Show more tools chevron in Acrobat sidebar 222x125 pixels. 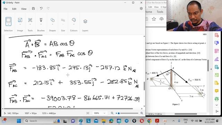point(216,105)
